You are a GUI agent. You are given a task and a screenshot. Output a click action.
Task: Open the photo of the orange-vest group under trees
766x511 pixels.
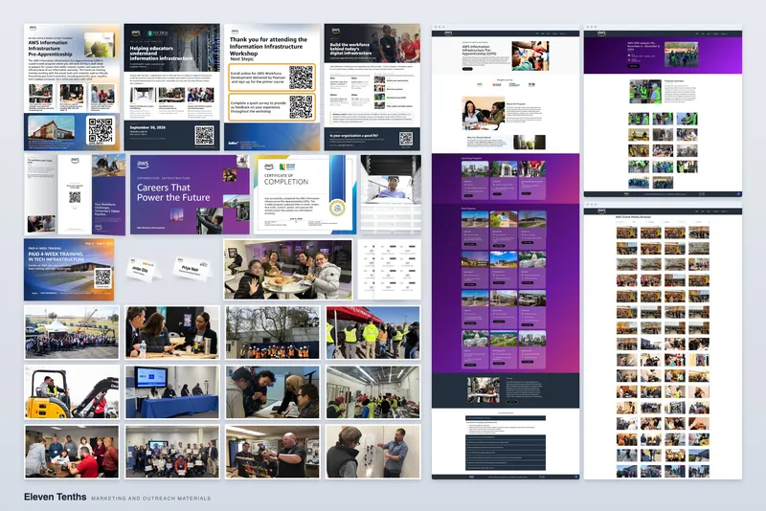point(273,332)
